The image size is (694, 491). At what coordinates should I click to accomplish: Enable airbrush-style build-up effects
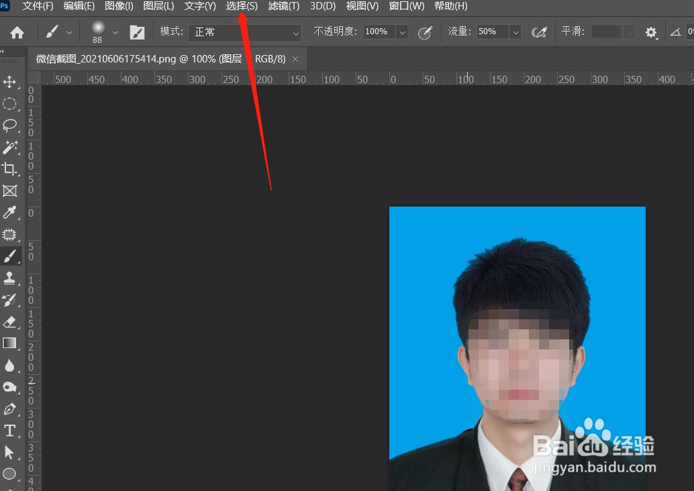click(539, 32)
